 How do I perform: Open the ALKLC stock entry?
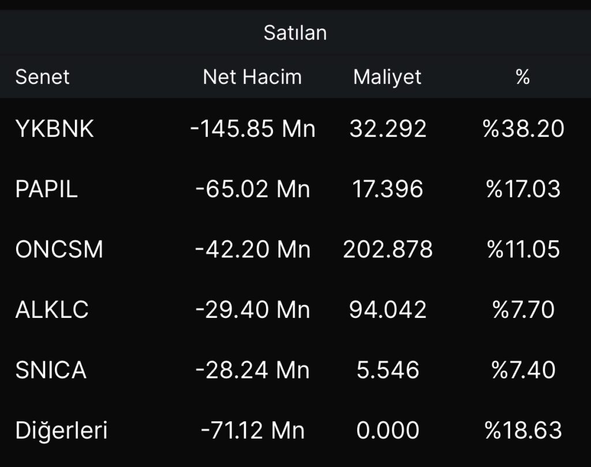point(52,309)
